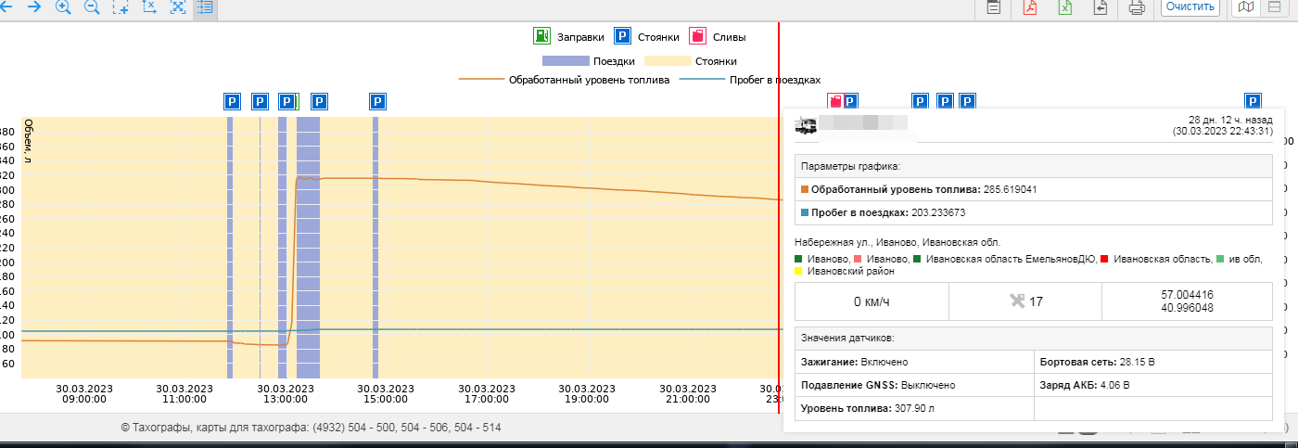Hide the Обработанный уровень топлива series
Image resolution: width=1298 pixels, height=448 pixels.
point(577,81)
